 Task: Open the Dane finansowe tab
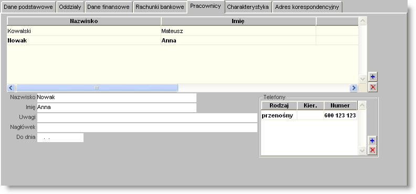click(x=109, y=7)
